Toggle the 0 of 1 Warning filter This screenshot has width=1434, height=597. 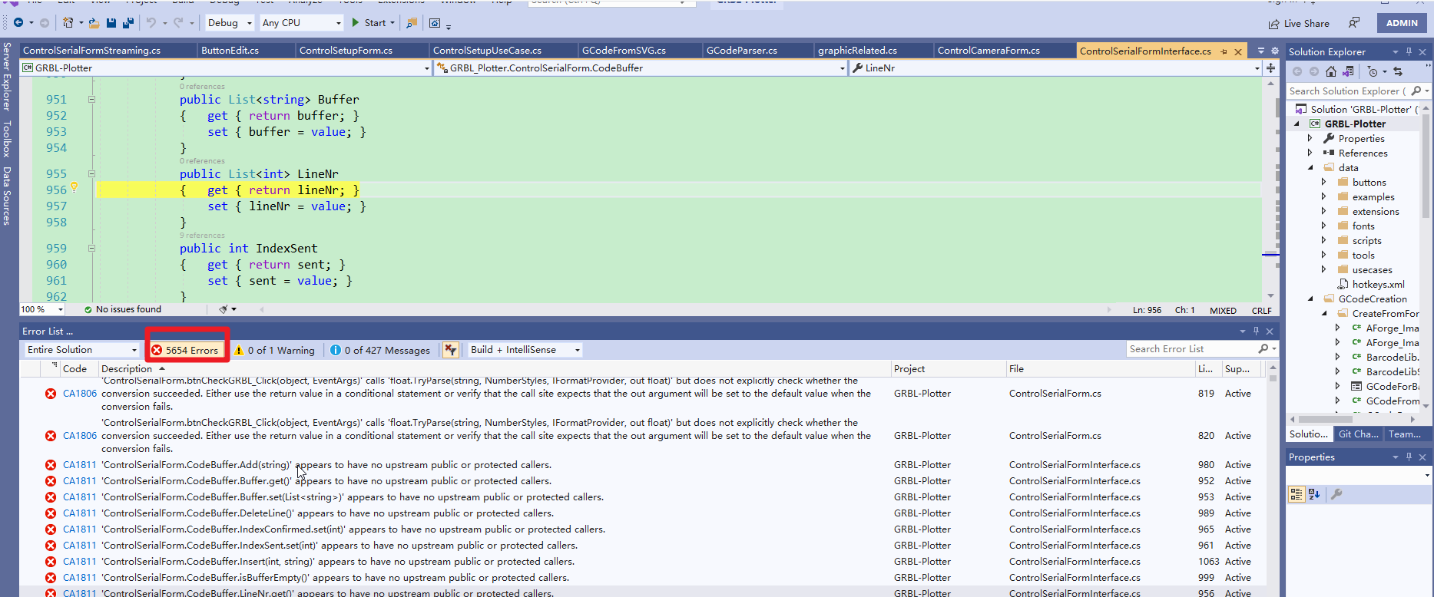click(x=275, y=350)
